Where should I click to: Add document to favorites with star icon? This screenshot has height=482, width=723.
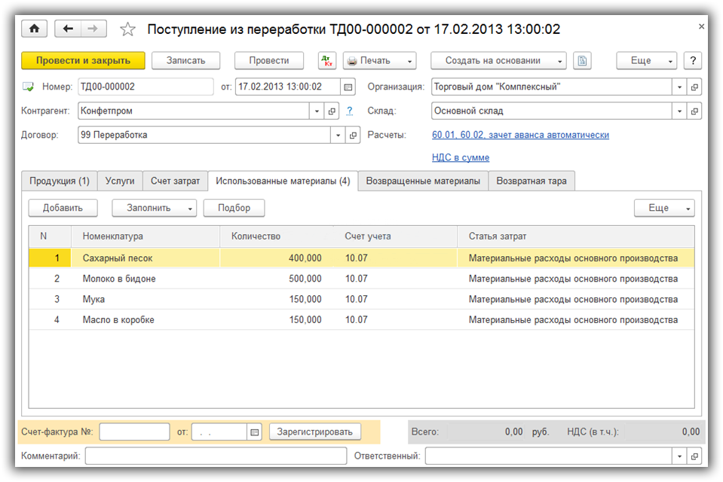click(128, 29)
